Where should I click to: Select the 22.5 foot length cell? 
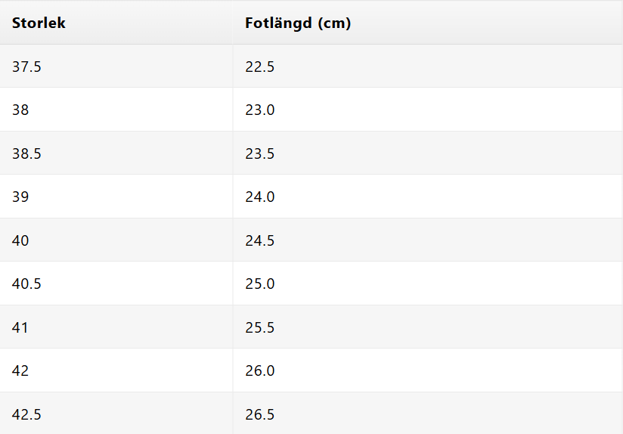[x=259, y=67]
